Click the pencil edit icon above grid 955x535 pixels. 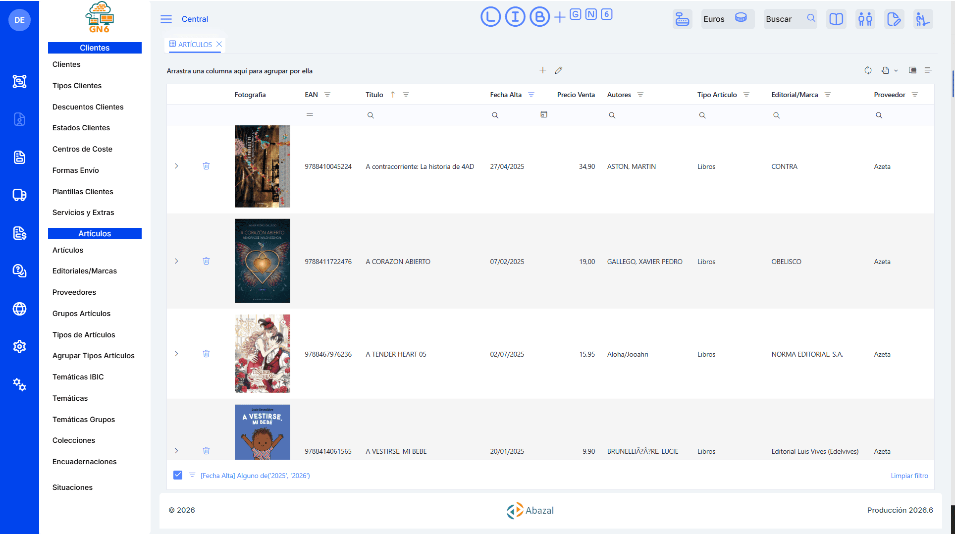tap(559, 70)
